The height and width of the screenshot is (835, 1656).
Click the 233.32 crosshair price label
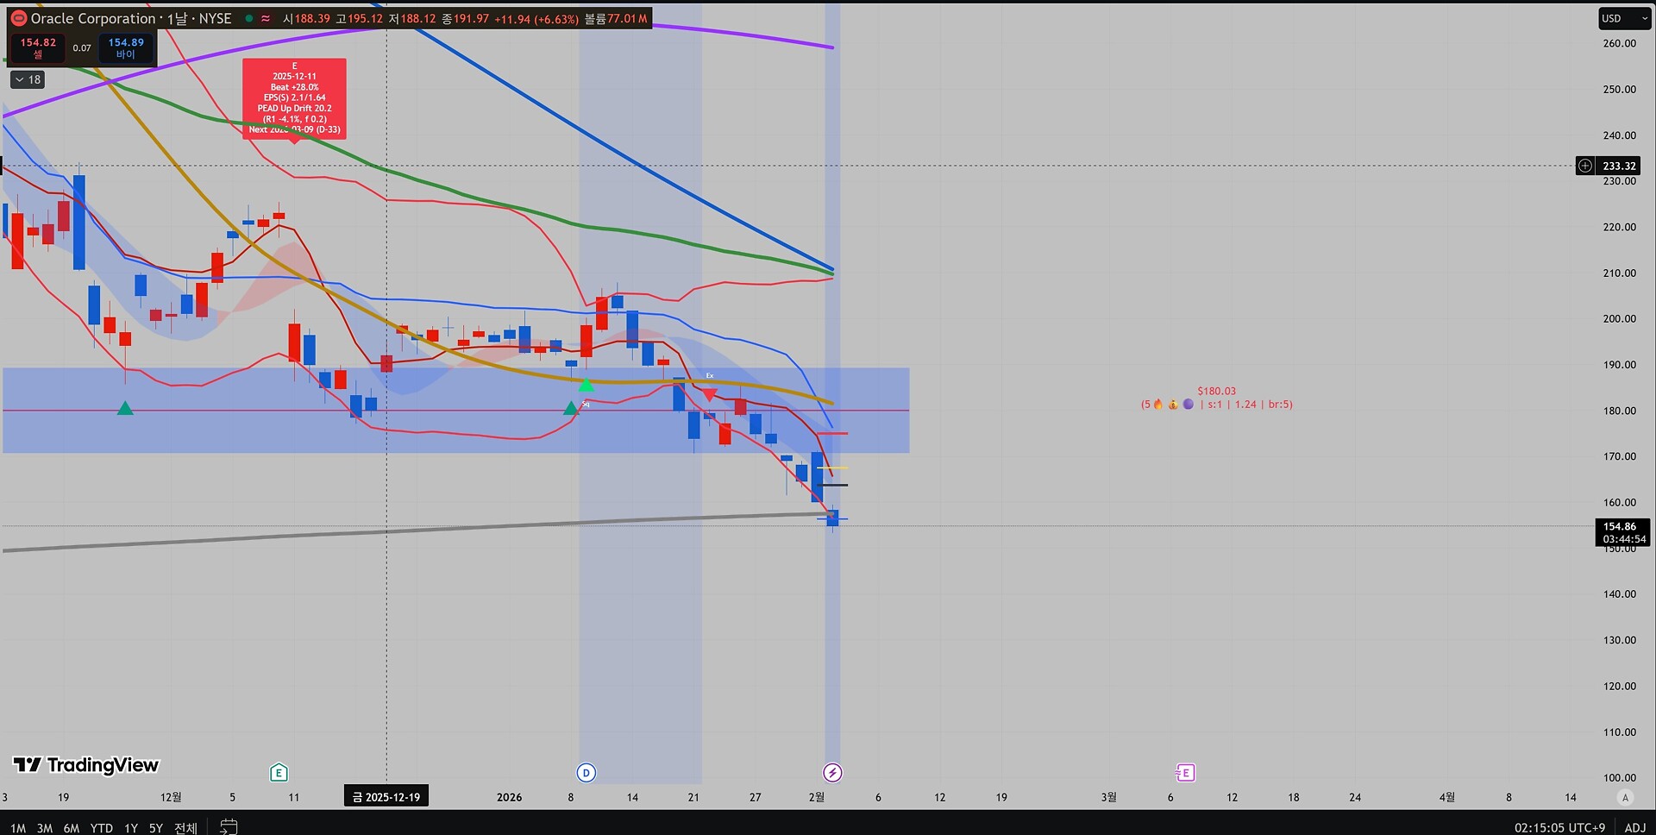click(1619, 166)
